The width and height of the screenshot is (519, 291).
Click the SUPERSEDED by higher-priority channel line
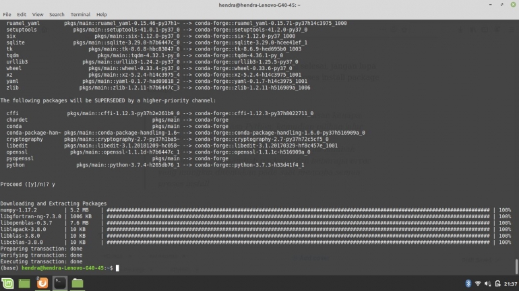[108, 100]
